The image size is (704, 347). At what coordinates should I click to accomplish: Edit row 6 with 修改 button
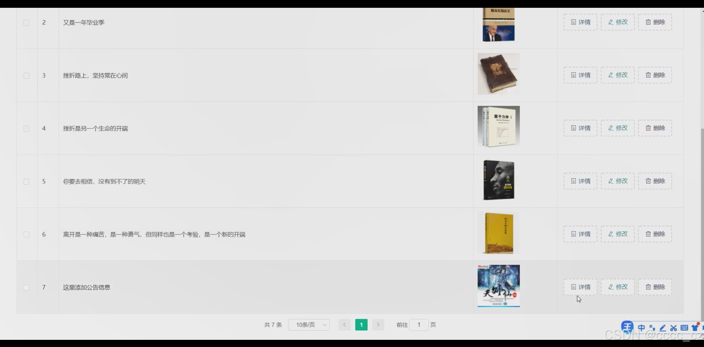point(618,234)
